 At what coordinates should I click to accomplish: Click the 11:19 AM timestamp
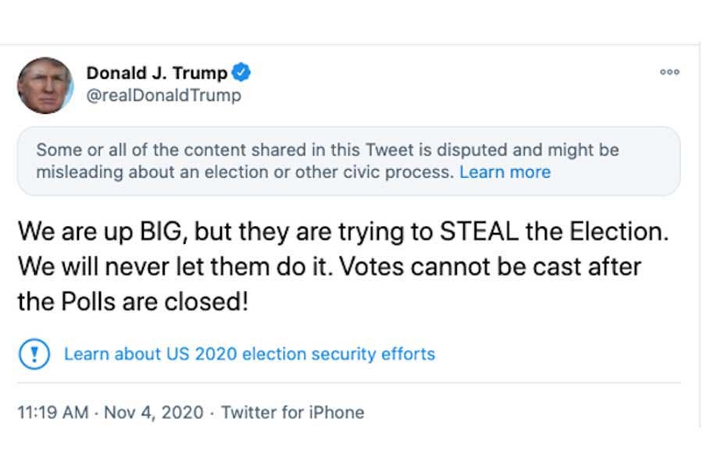pyautogui.click(x=52, y=412)
